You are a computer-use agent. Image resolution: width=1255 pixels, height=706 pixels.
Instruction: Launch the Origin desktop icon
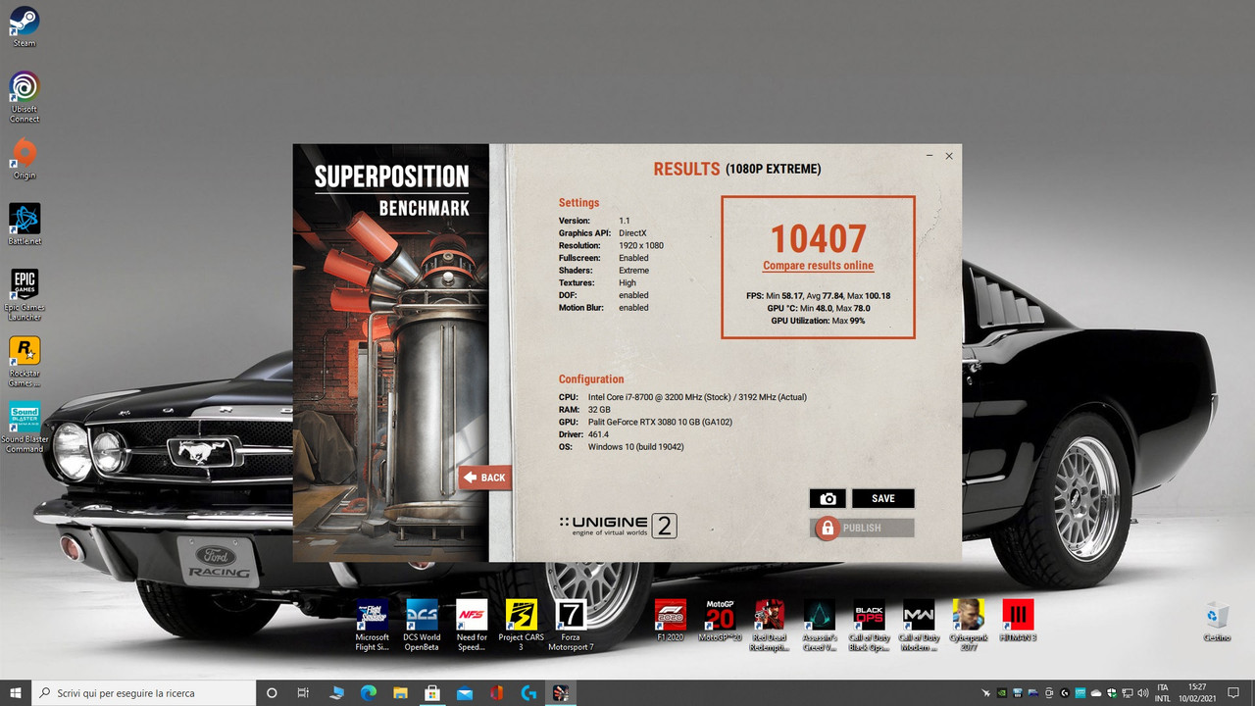(x=25, y=159)
